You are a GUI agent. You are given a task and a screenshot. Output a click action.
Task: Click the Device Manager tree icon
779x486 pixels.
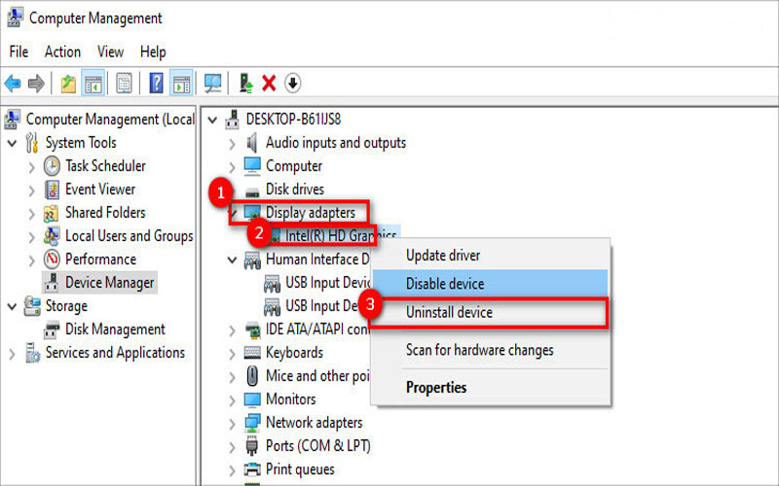(52, 283)
